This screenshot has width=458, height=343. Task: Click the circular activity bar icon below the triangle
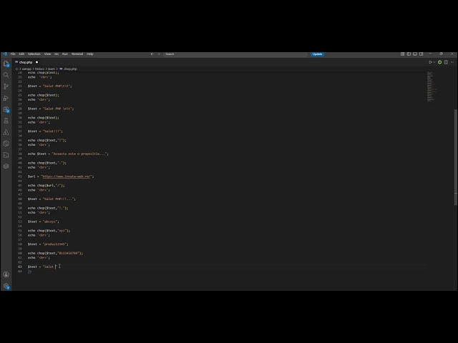click(6, 144)
